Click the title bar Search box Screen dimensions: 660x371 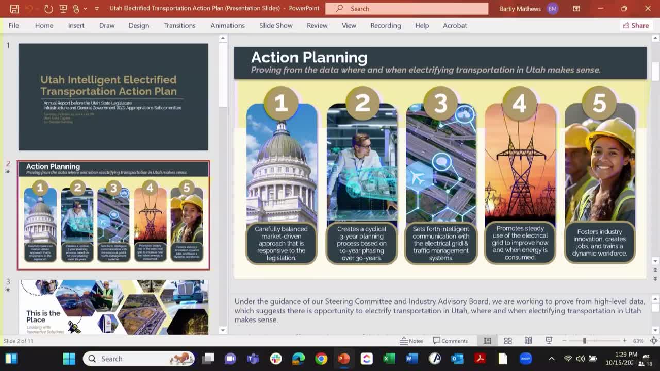click(x=407, y=9)
